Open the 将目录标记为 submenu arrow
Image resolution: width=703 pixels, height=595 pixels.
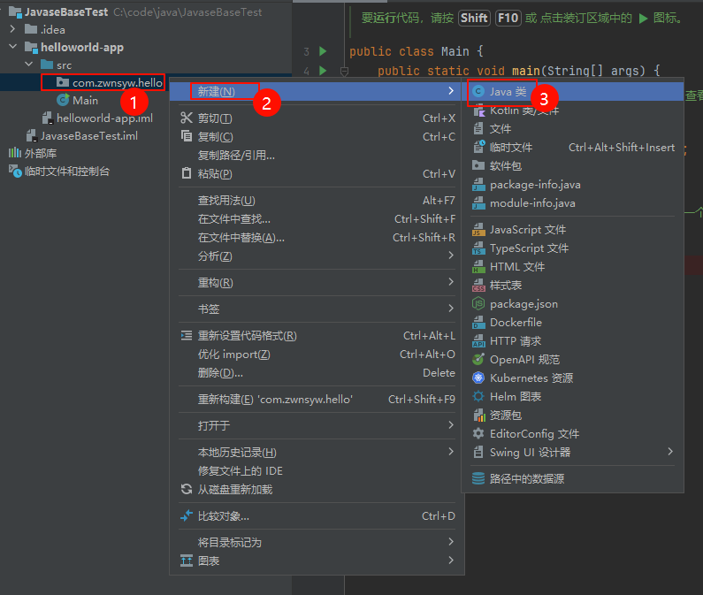[x=451, y=542]
